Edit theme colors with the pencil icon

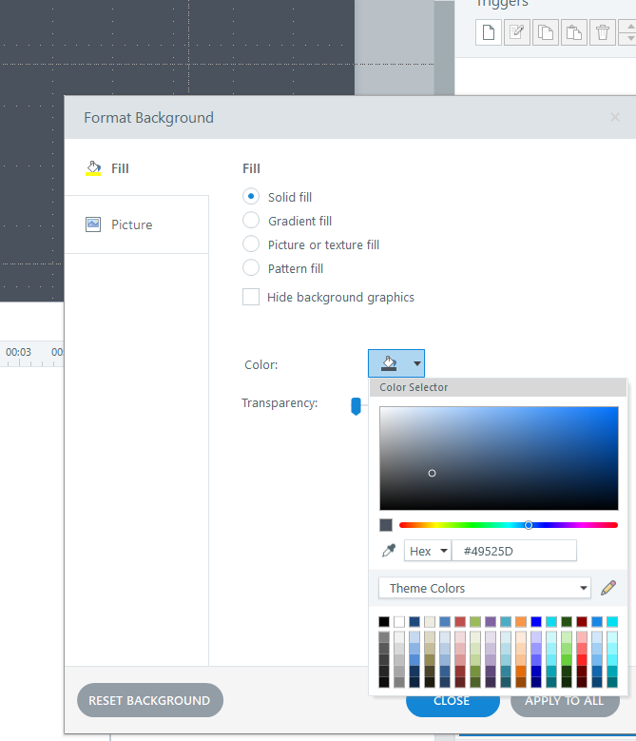[x=608, y=588]
